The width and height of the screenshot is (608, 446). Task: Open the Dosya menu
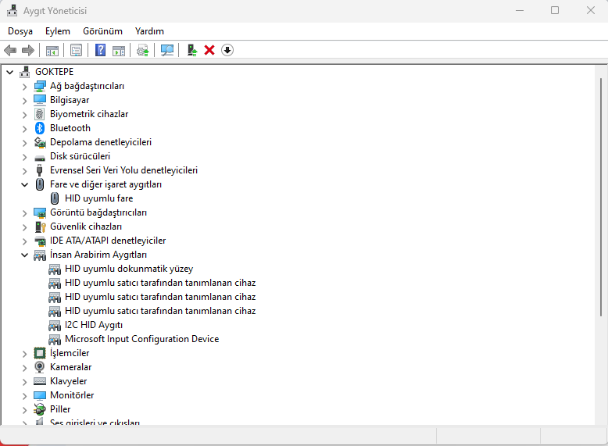coord(20,31)
